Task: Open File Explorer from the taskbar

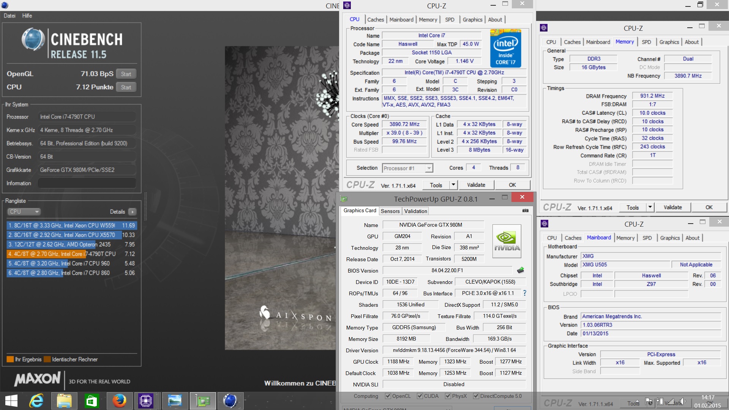Action: pos(64,401)
